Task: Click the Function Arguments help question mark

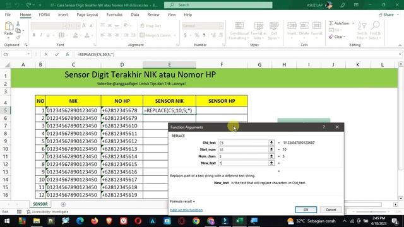Action: pos(324,127)
